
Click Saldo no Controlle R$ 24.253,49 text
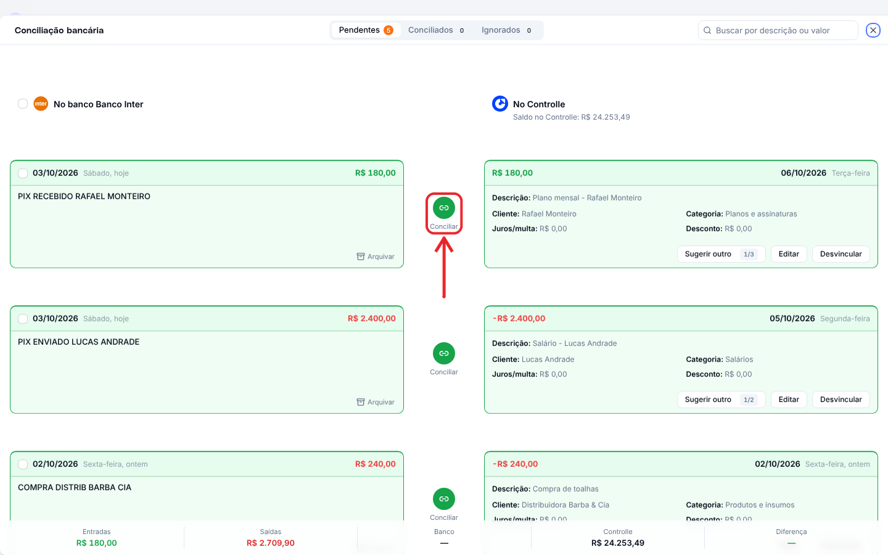572,117
